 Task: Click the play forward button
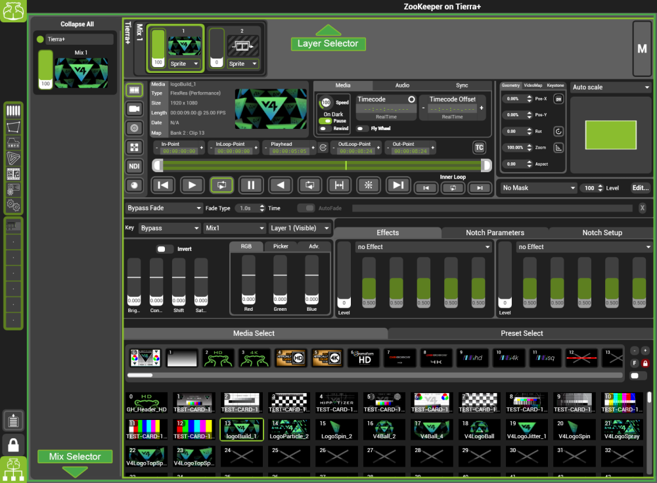coord(192,185)
